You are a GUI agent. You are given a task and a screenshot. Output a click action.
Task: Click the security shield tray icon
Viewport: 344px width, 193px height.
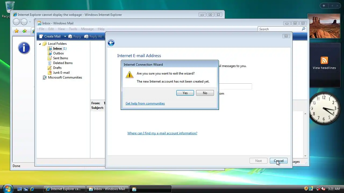pos(306,189)
